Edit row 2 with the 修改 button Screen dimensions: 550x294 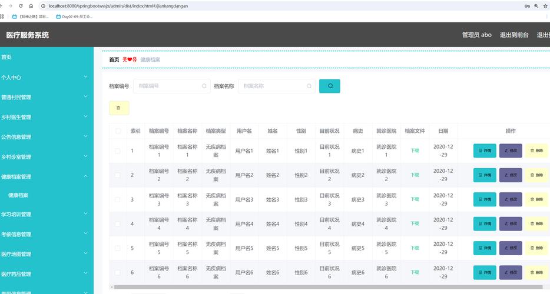pos(511,175)
